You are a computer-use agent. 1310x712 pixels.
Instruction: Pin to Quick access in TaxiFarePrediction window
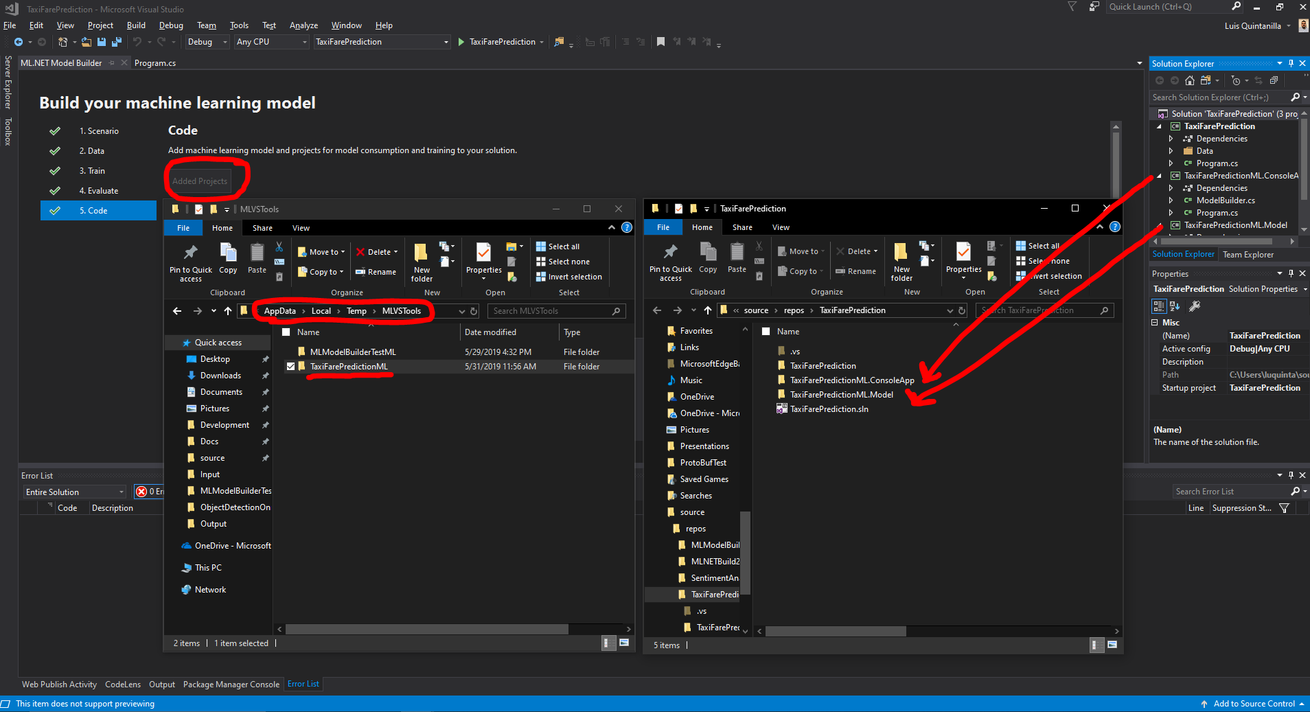pyautogui.click(x=671, y=262)
